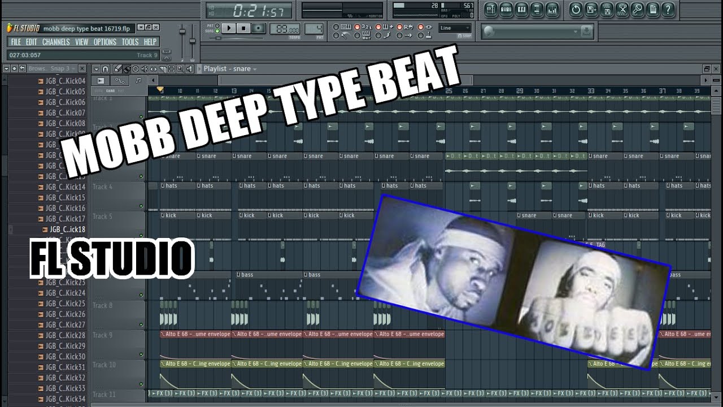Viewport: 723px width, 407px height.
Task: Select the Zoom magnifier tool in Playlist
Action: tap(180, 69)
